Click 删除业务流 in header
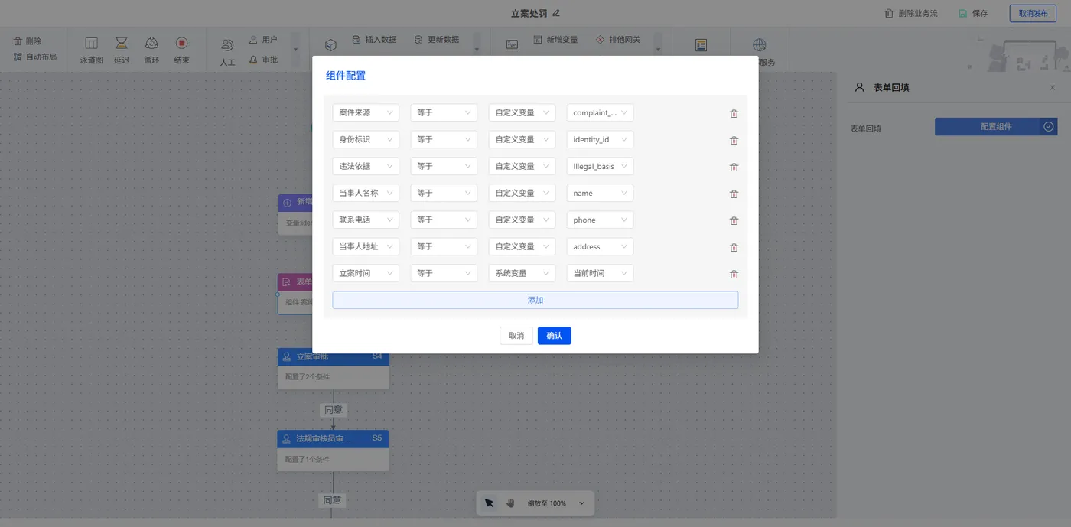This screenshot has width=1071, height=527. click(x=910, y=13)
